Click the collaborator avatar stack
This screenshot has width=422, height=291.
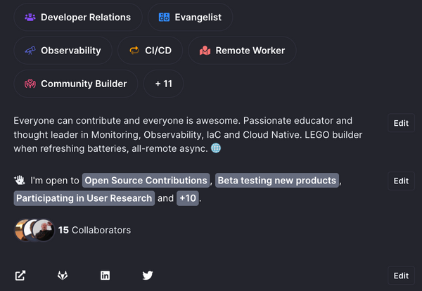(x=34, y=231)
